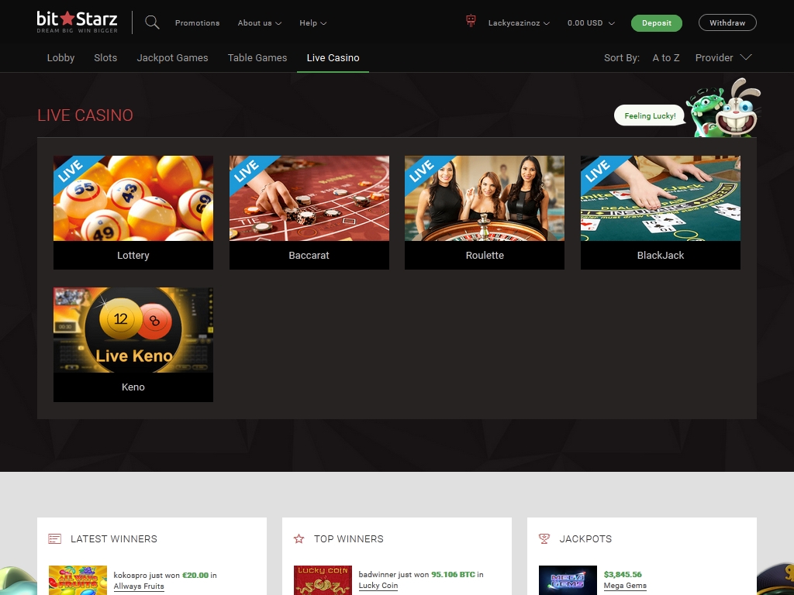
Task: Click the Top Winners star icon
Action: coord(299,538)
